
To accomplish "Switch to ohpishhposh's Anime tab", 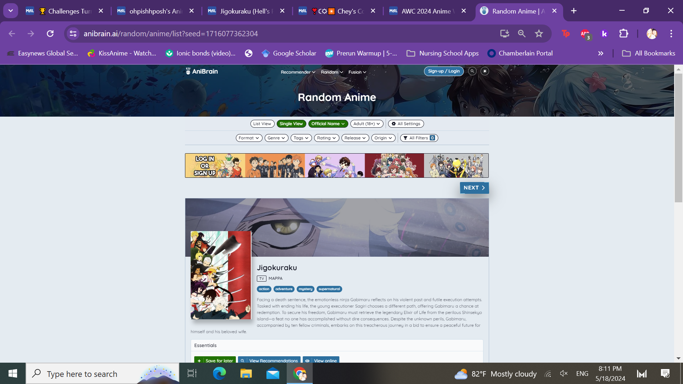I will coord(155,11).
